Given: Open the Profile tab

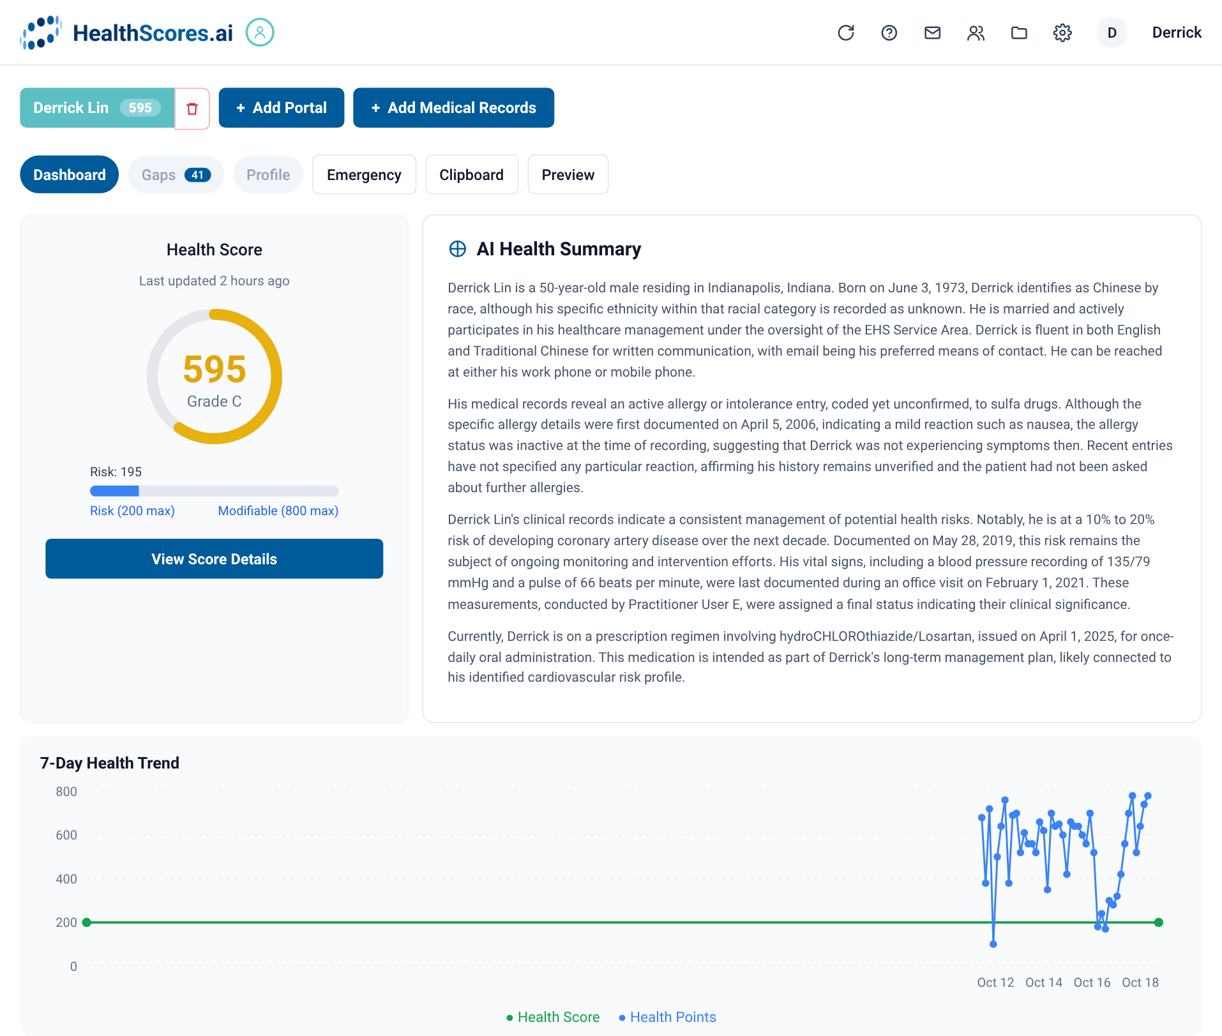Looking at the screenshot, I should click(x=268, y=175).
